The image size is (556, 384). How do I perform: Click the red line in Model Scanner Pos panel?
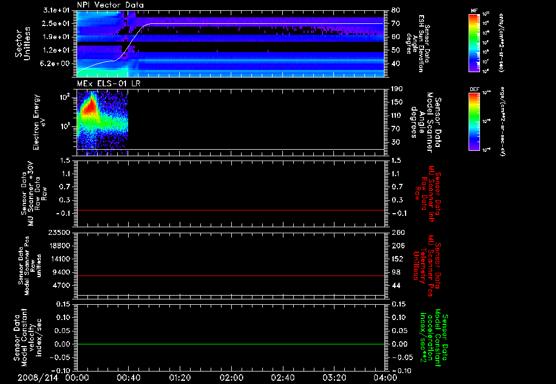230,276
